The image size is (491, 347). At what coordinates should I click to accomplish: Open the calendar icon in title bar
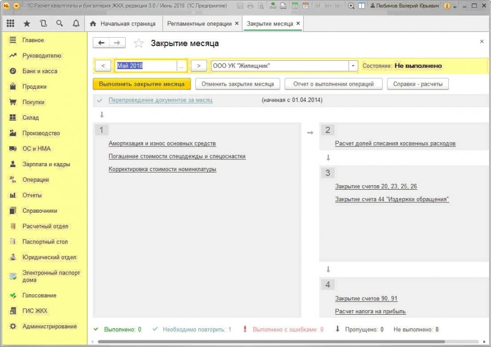pos(305,5)
